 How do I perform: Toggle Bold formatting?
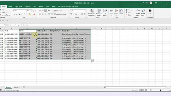pos(14,14)
